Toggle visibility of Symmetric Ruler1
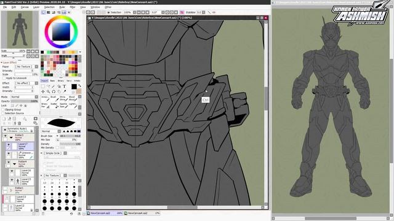Screen dimensions: 394x221 [5, 130]
